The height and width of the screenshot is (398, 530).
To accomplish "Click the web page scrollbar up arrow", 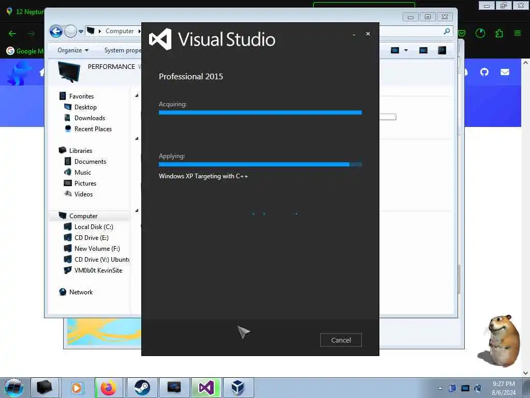I will tap(526, 63).
